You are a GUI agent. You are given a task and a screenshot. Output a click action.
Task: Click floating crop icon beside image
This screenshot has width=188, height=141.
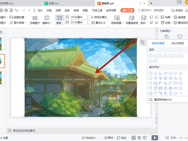pos(143,43)
